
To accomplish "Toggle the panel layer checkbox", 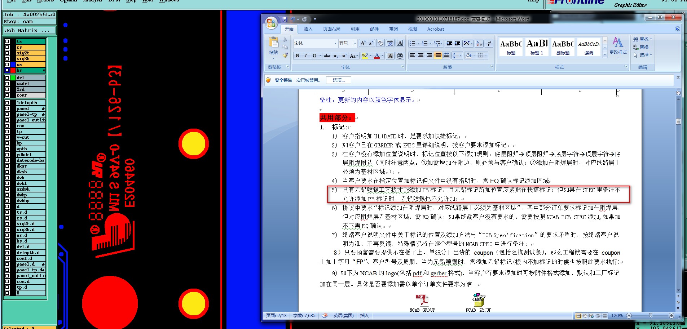I will coord(7,108).
